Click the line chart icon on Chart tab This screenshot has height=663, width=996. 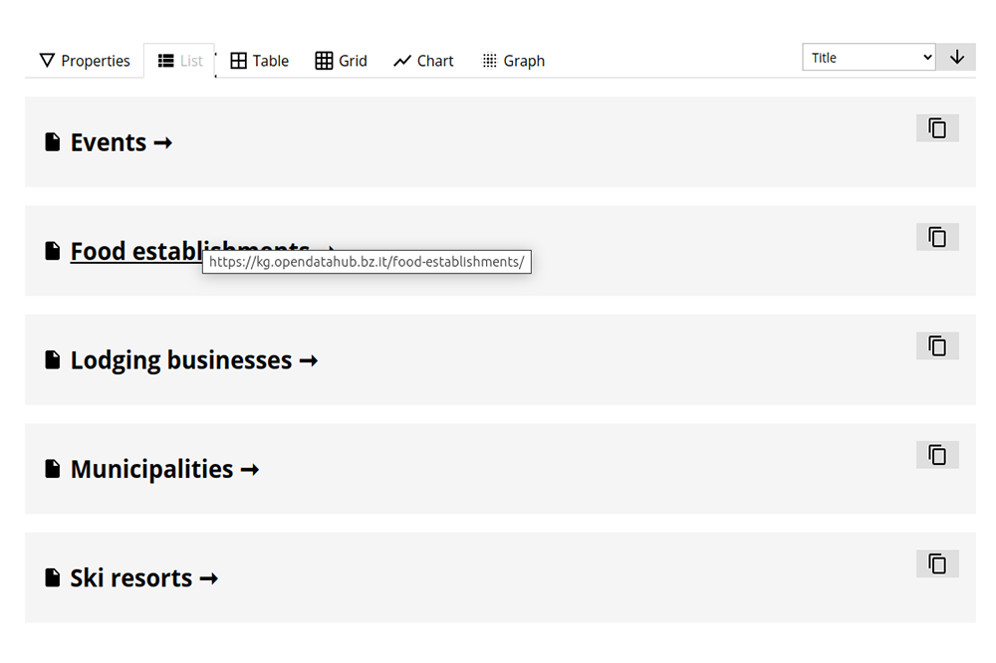pyautogui.click(x=402, y=61)
